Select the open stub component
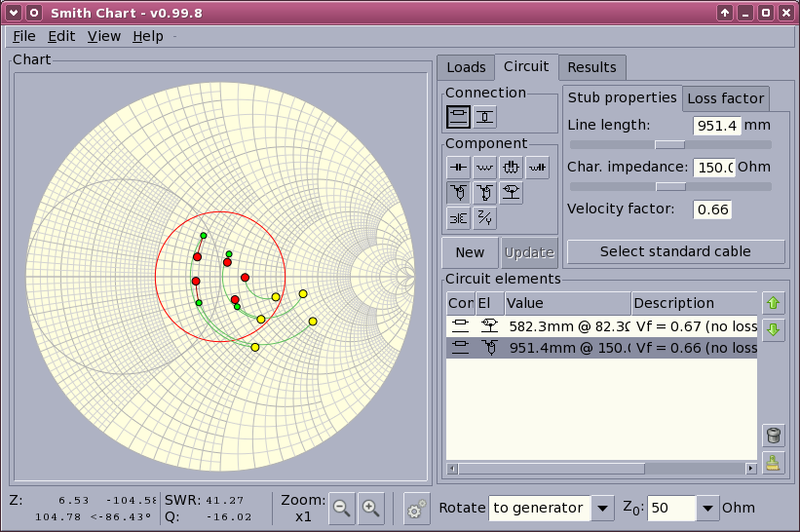 pos(458,193)
